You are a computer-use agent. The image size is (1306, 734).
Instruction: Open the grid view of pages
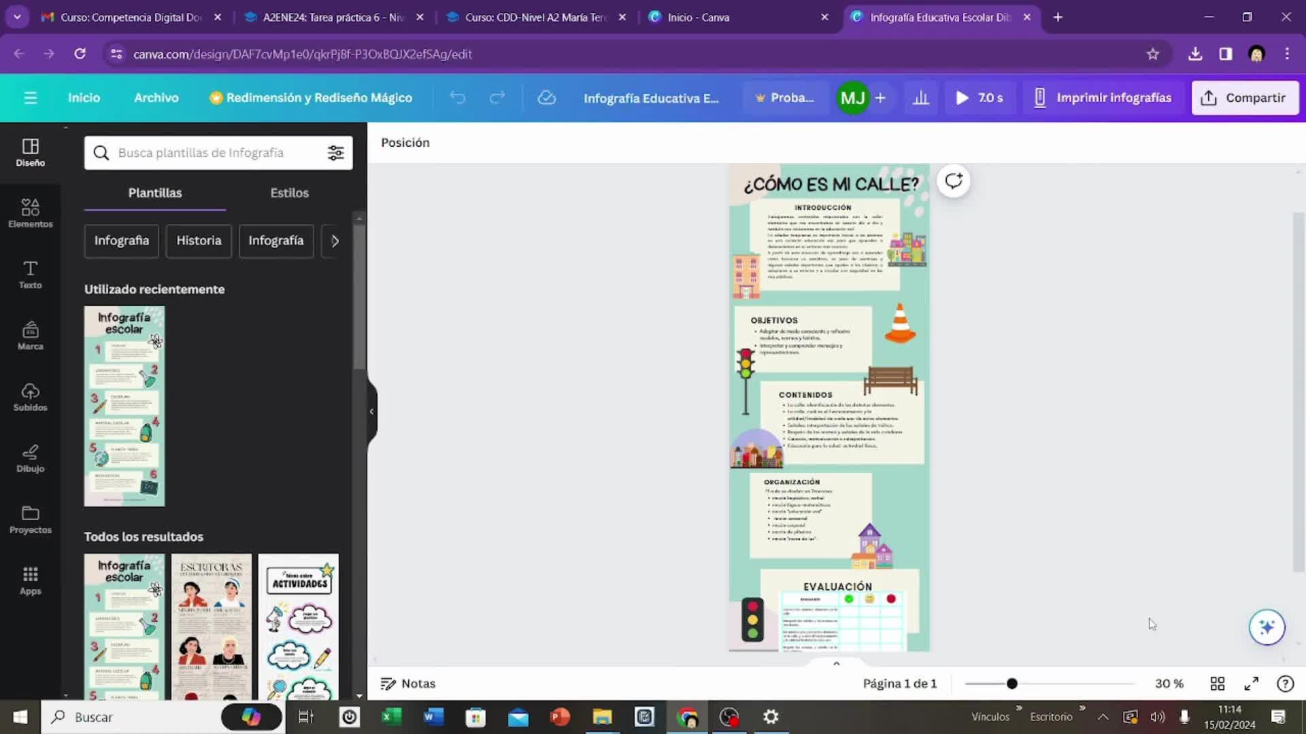1217,684
